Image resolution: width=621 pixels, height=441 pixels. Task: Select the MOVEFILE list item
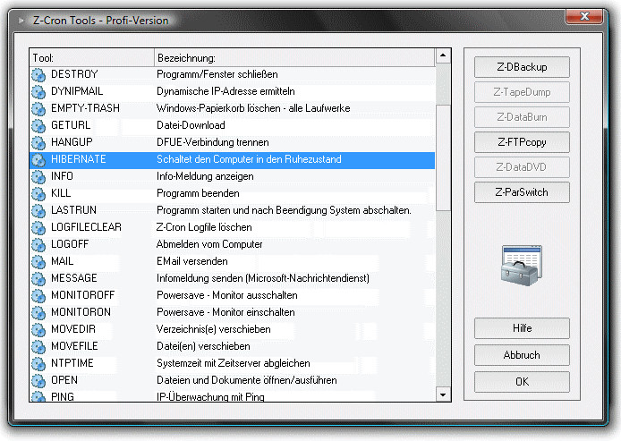232,346
